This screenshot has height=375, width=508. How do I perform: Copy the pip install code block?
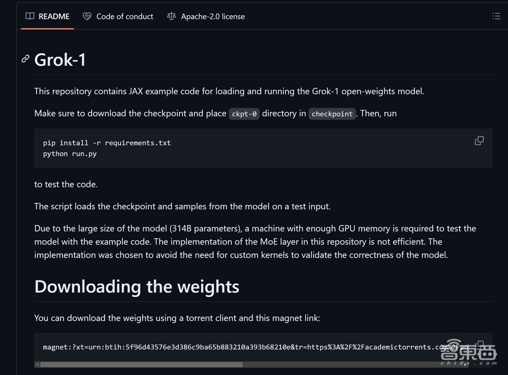pos(479,141)
